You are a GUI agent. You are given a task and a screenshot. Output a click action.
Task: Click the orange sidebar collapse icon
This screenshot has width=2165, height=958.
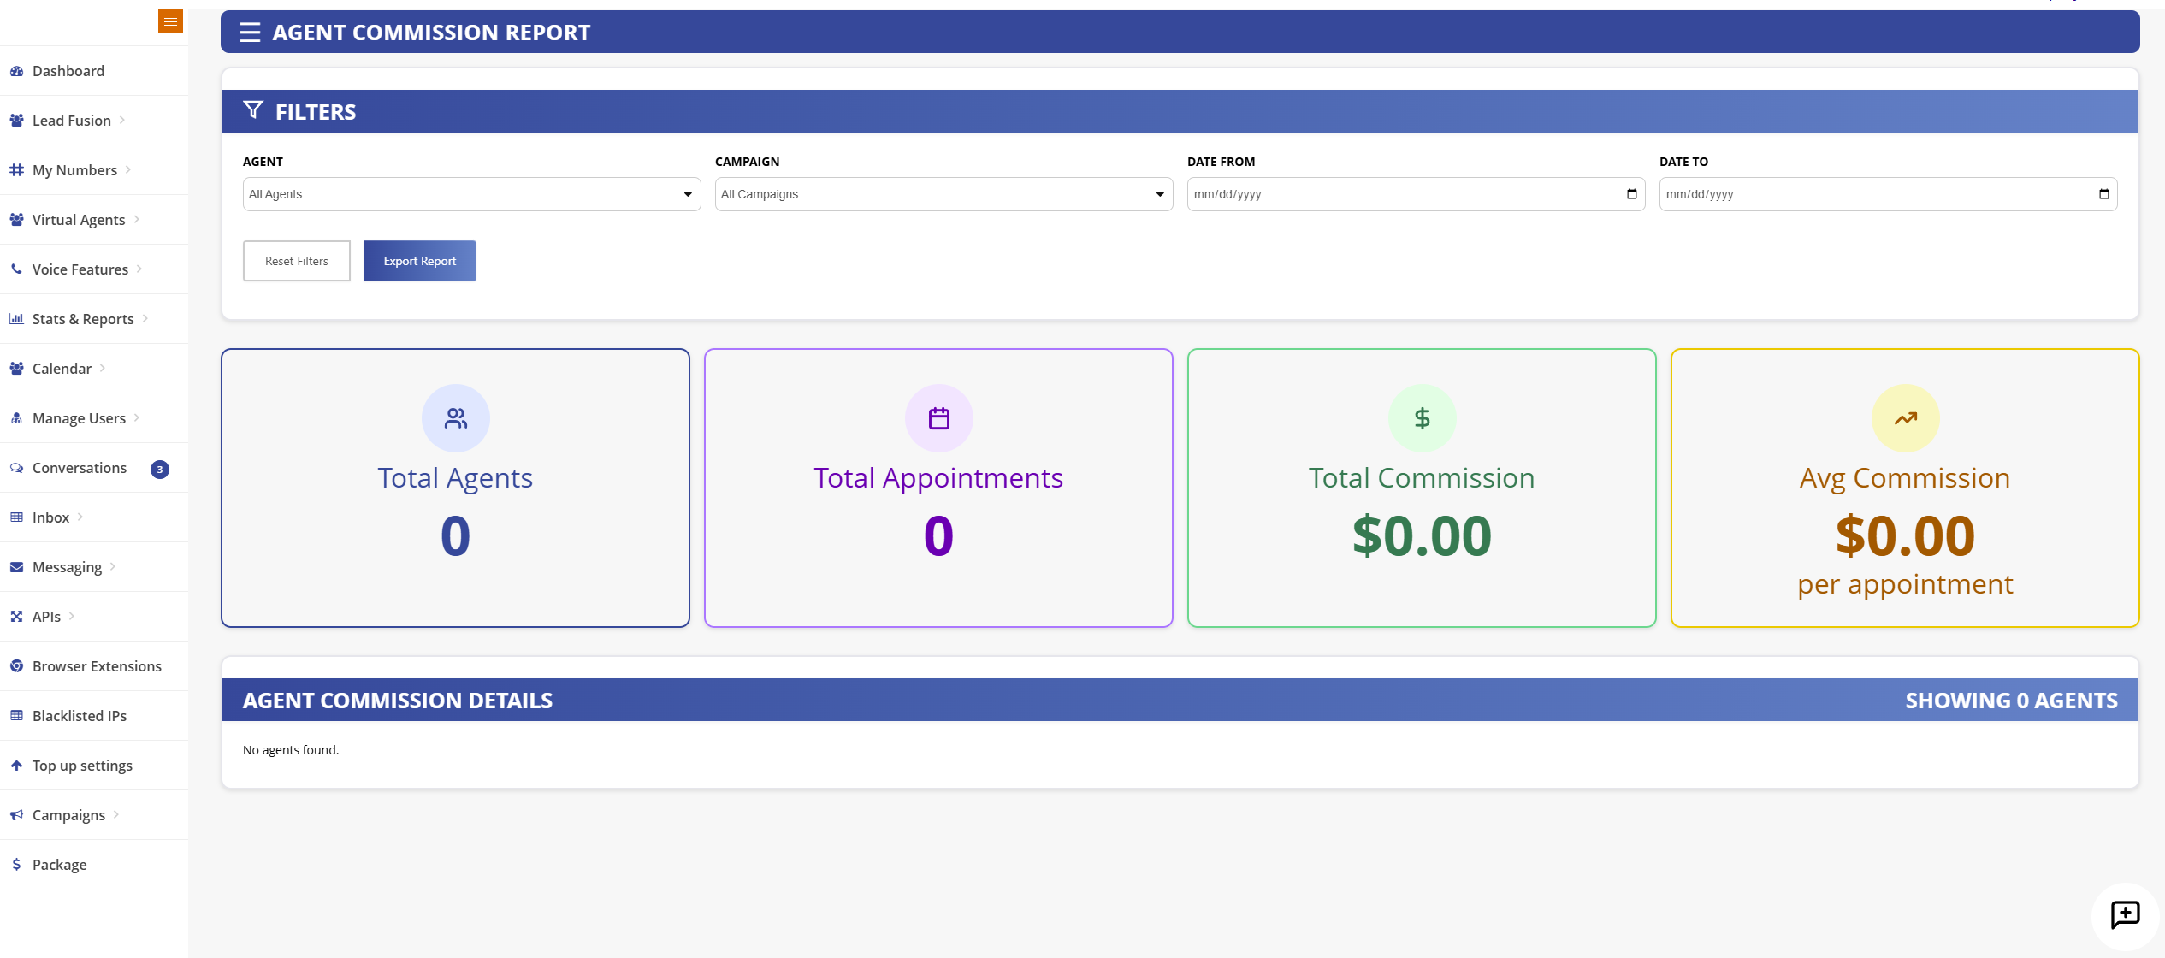click(x=170, y=20)
